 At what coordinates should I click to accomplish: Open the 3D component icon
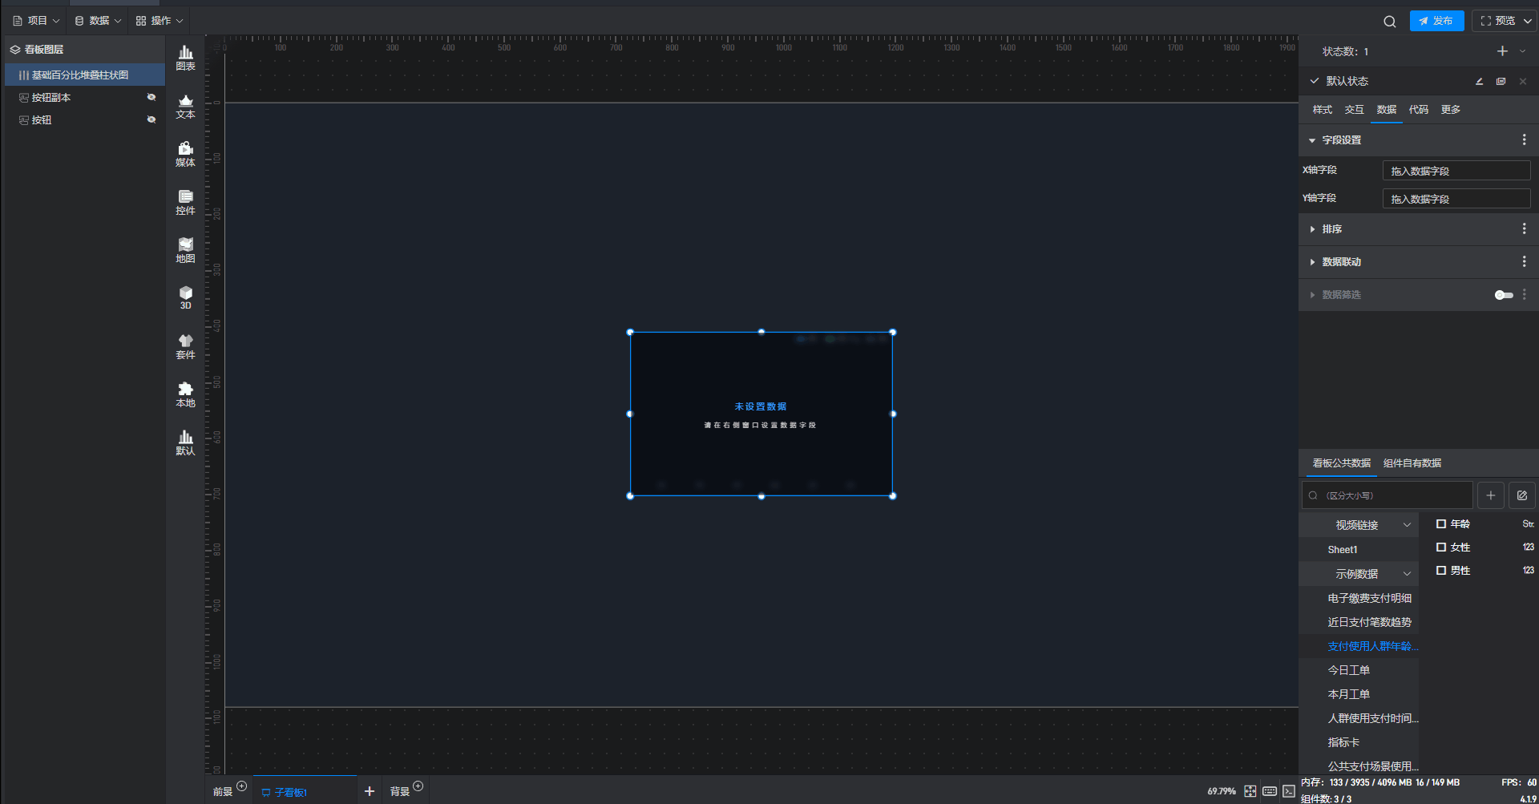(185, 297)
